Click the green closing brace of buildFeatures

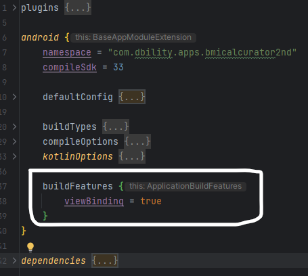(x=45, y=216)
